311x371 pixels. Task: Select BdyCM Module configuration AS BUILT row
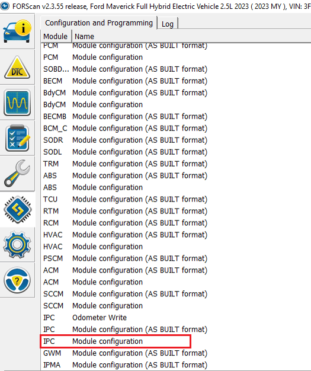click(176, 92)
